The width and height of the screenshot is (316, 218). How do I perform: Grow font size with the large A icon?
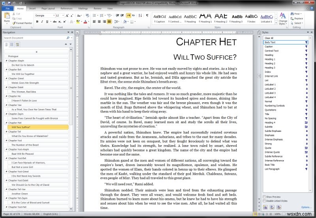point(67,15)
